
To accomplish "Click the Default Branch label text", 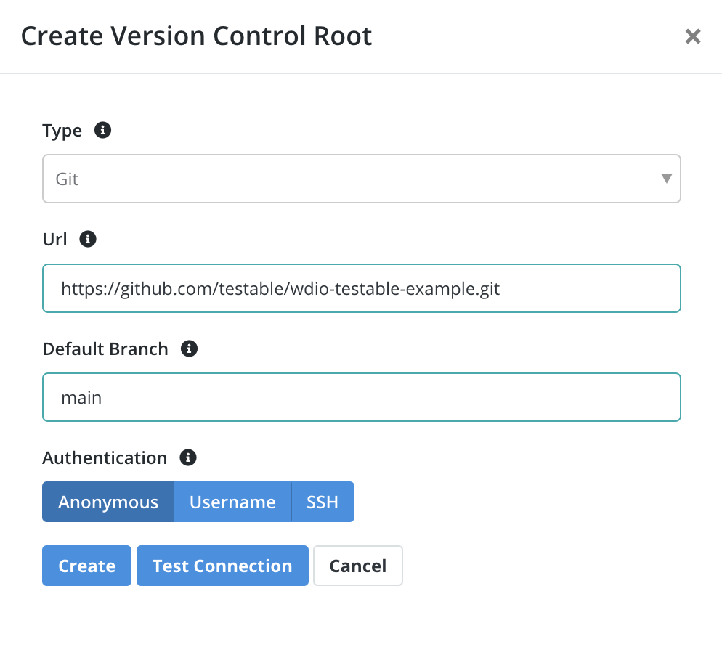I will coord(105,349).
